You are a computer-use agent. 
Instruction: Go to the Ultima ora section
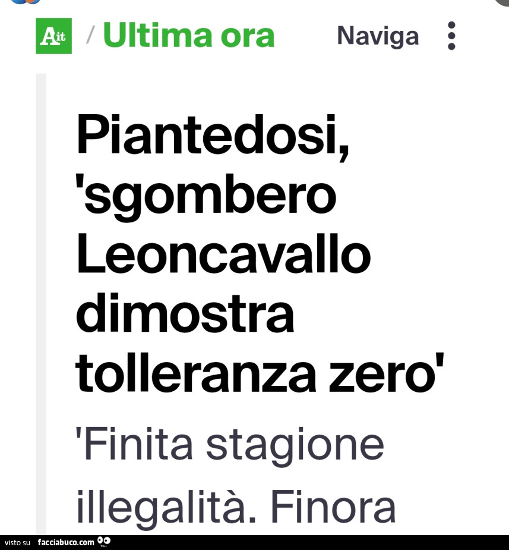tap(189, 36)
